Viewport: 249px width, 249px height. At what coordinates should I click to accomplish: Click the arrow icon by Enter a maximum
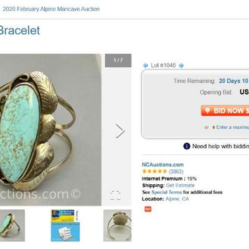214,128
